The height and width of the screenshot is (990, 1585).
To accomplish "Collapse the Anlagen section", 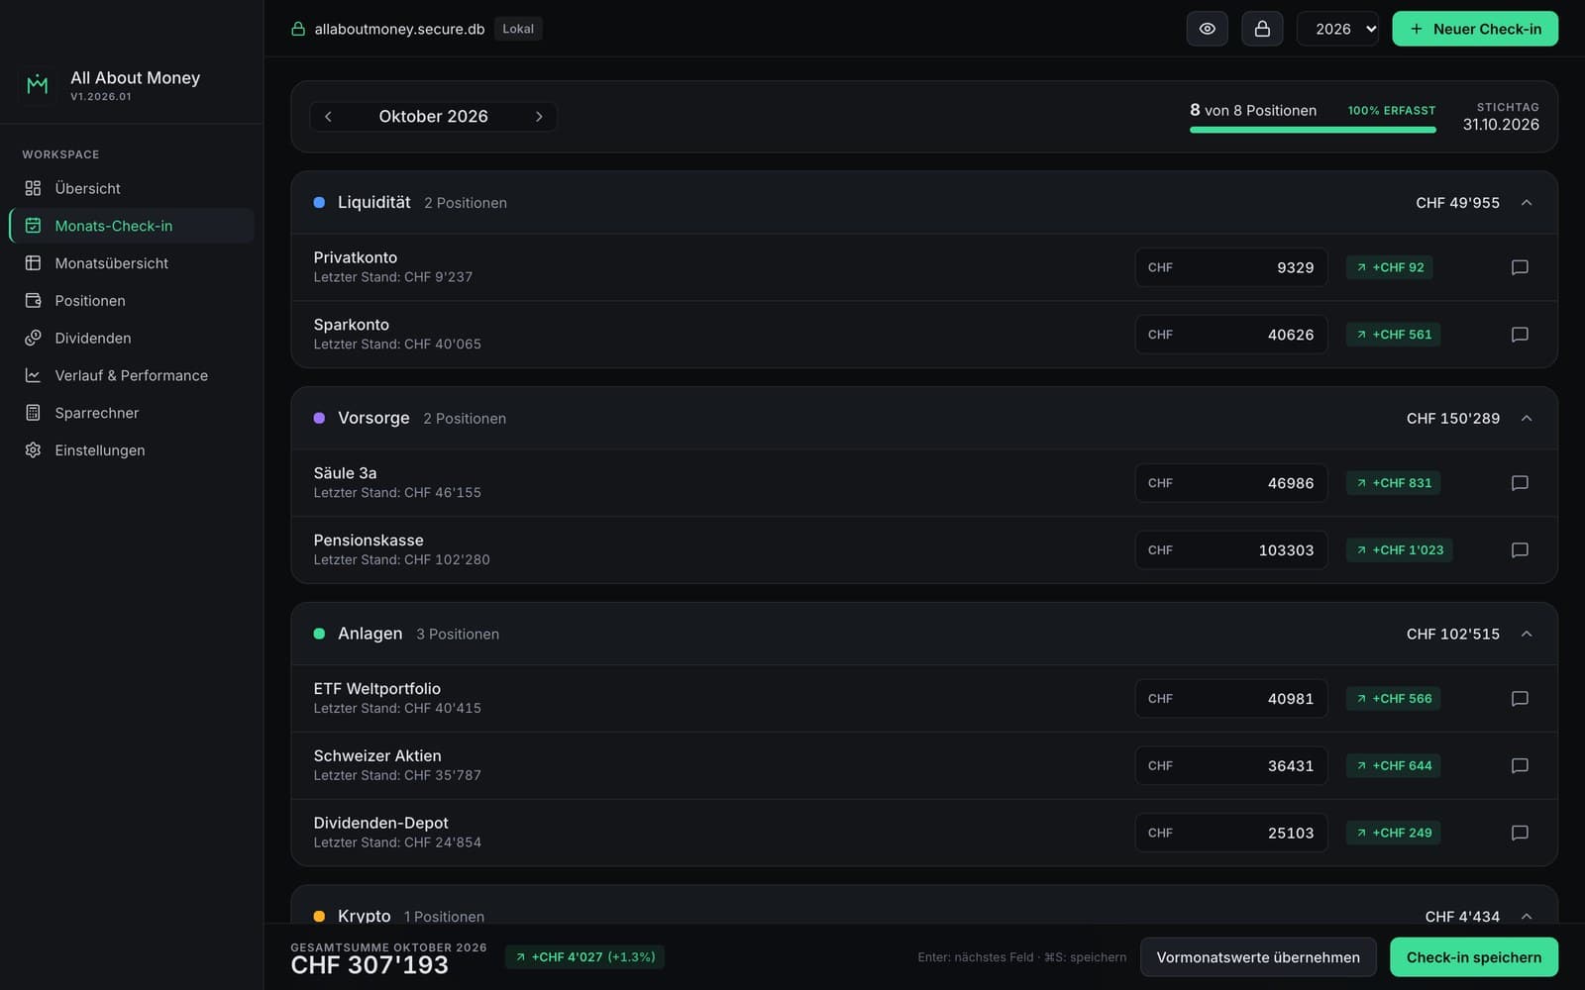I will 1527,635.
